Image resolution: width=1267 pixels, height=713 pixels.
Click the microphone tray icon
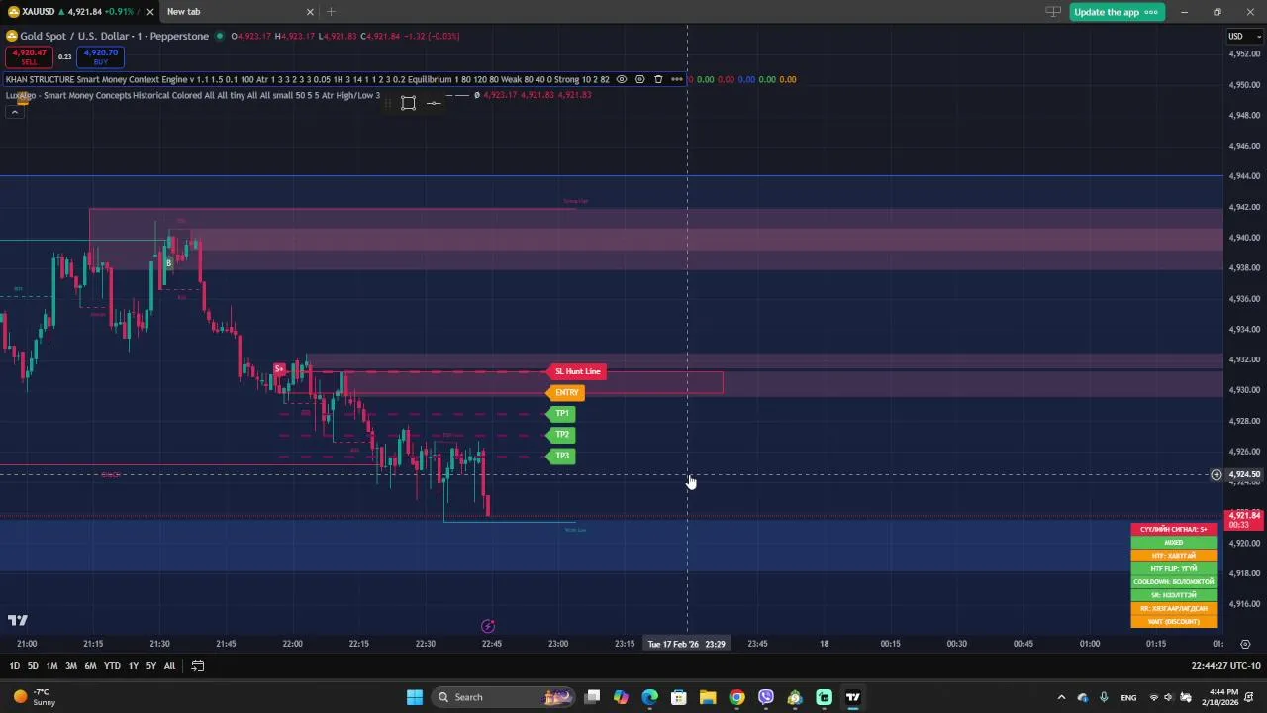click(x=1104, y=697)
